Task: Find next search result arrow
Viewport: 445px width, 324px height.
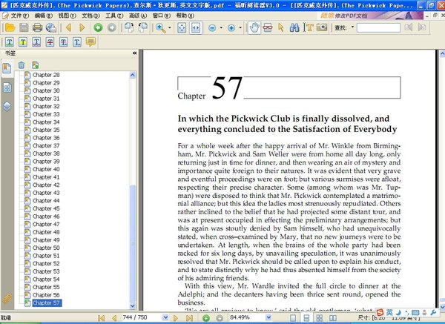Action: [422, 27]
